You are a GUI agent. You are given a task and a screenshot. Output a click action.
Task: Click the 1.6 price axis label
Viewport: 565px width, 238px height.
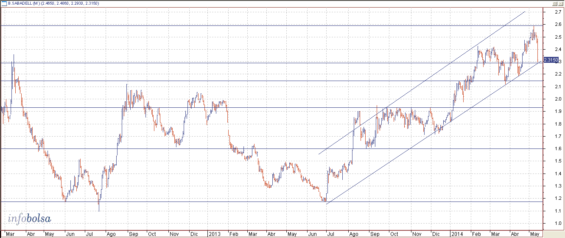click(x=558, y=148)
